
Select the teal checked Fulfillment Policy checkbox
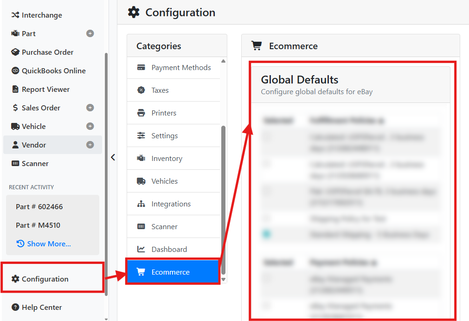coord(266,234)
